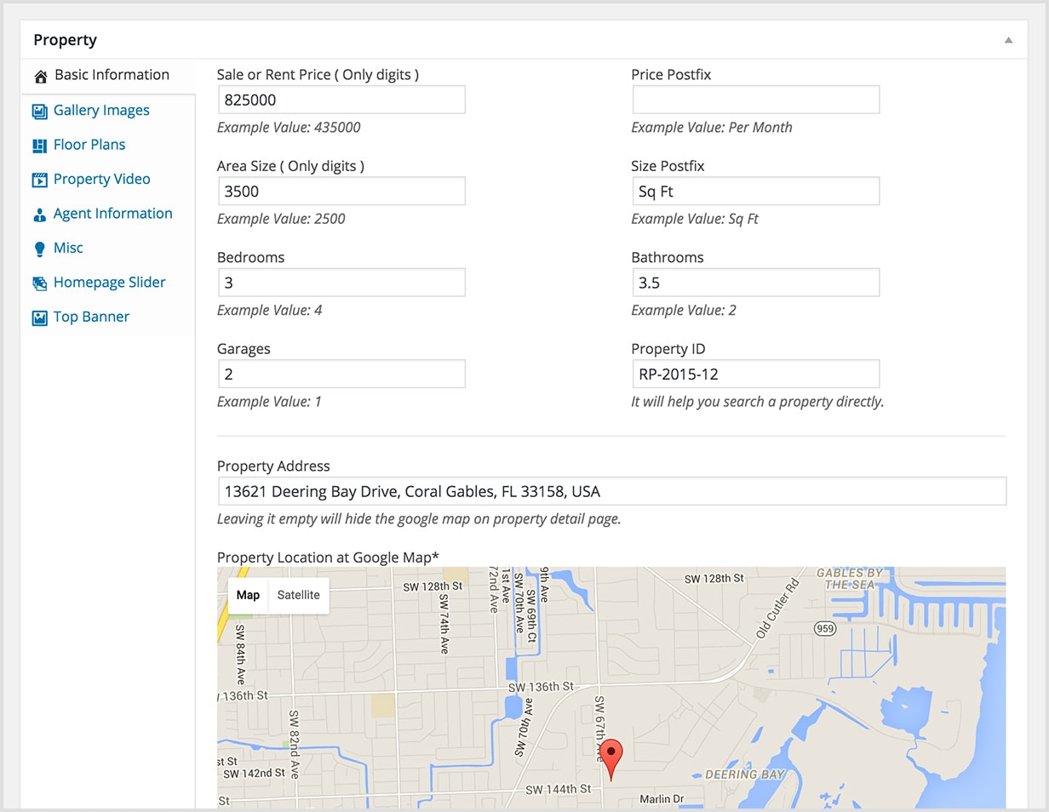Click the Gallery Images picture icon
1049x812 pixels.
click(x=39, y=111)
